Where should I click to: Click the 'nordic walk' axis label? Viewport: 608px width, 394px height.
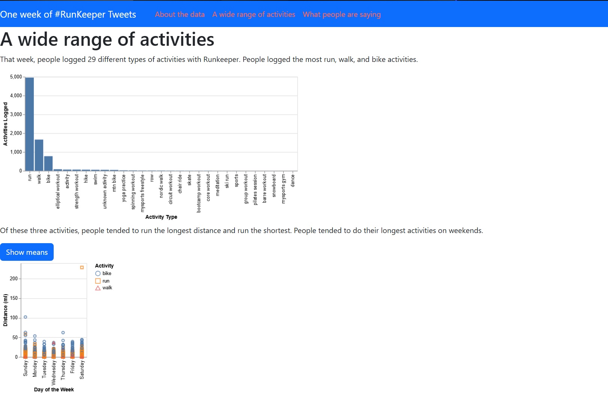click(161, 186)
